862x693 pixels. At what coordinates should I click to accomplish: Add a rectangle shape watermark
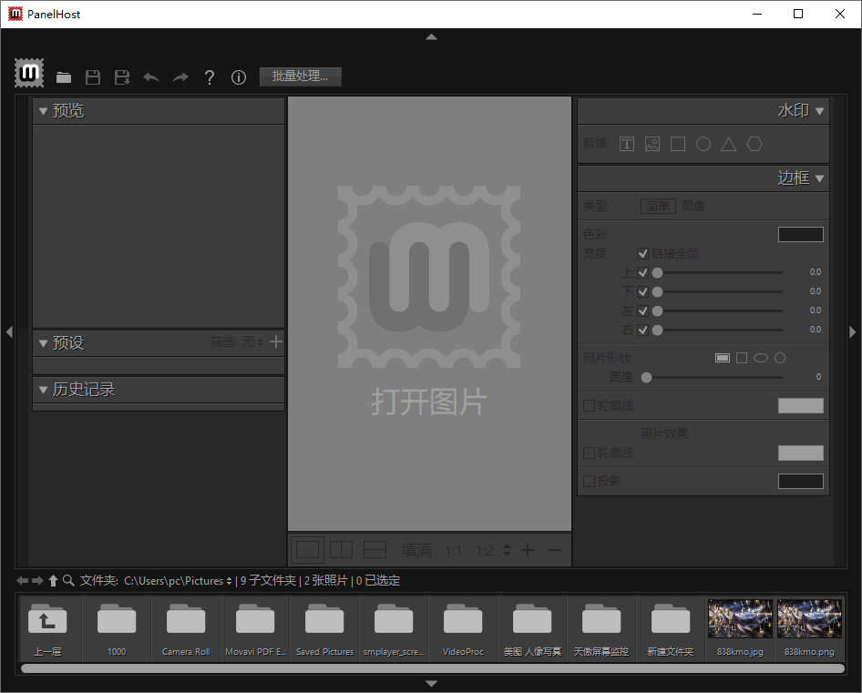click(x=678, y=144)
